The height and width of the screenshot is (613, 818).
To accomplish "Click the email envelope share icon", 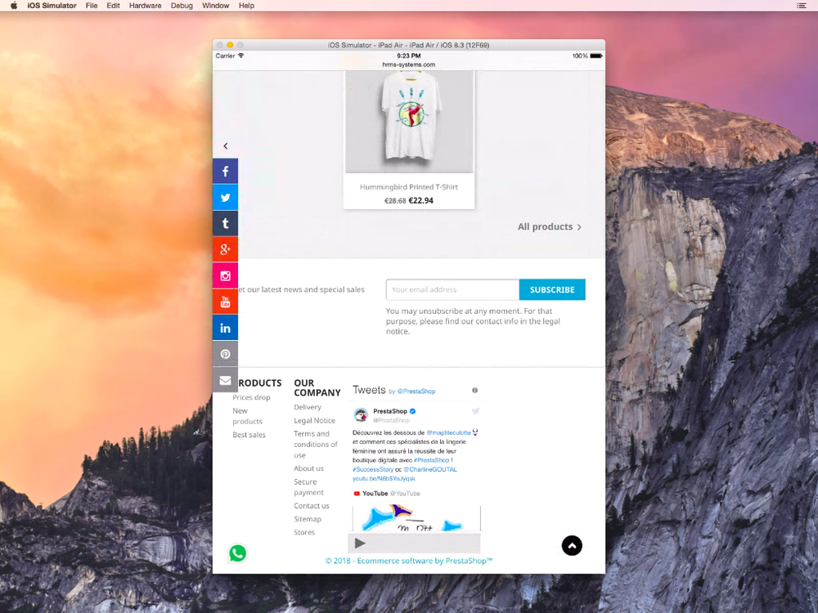I will tap(226, 380).
